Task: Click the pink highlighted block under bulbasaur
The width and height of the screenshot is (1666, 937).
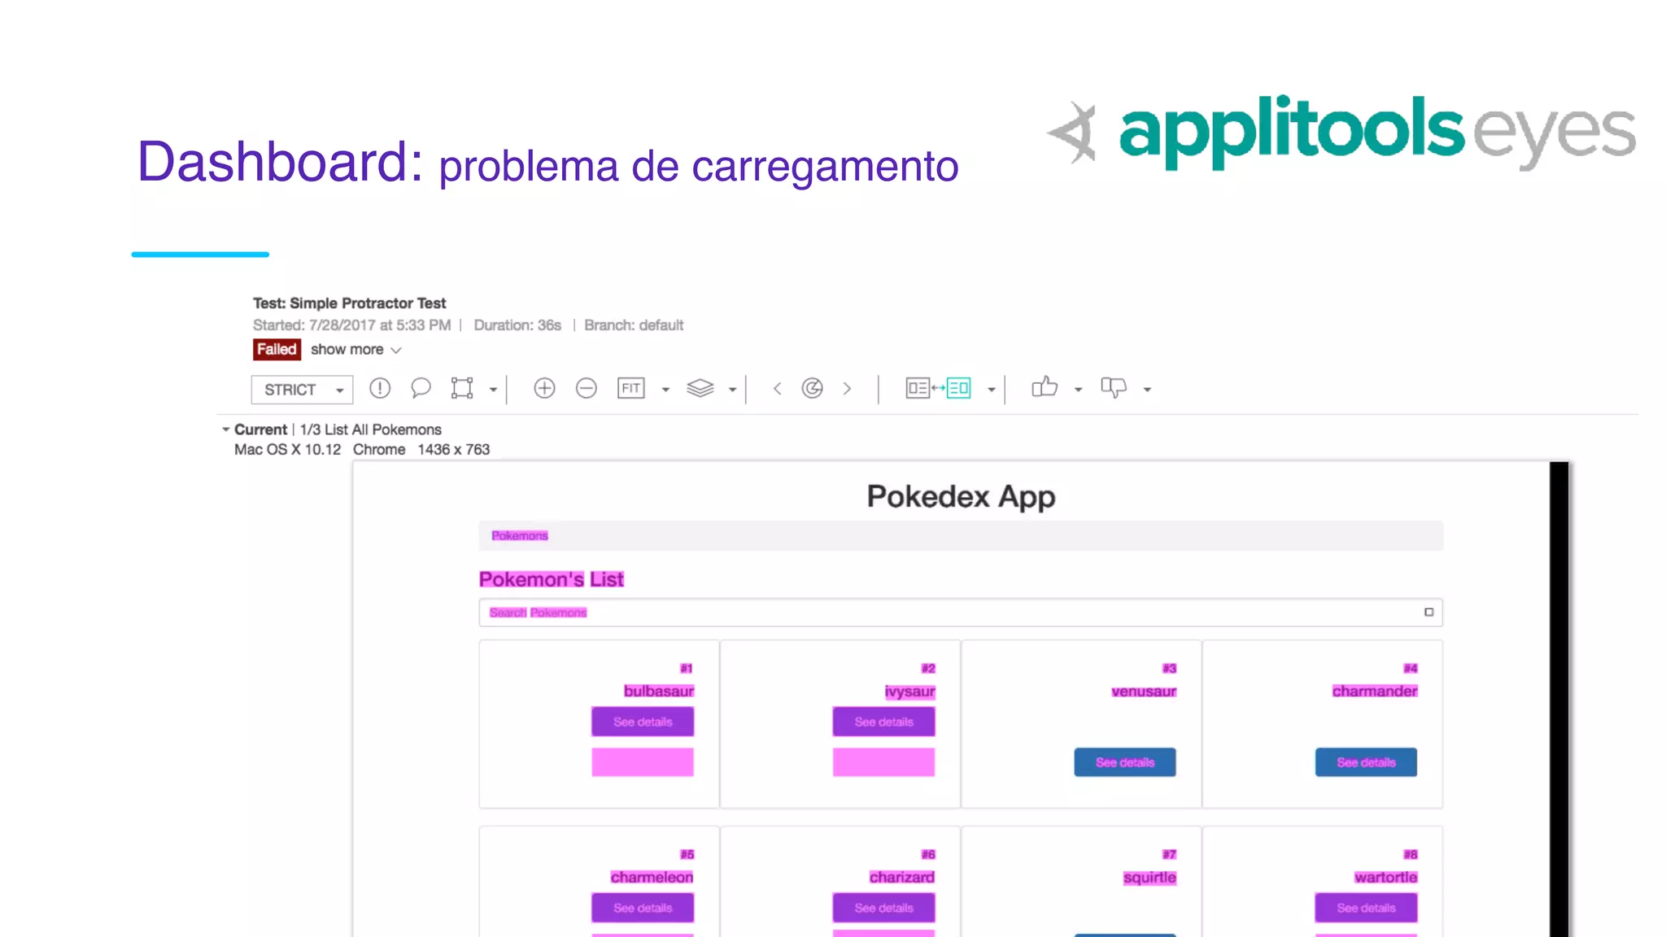Action: click(x=643, y=762)
